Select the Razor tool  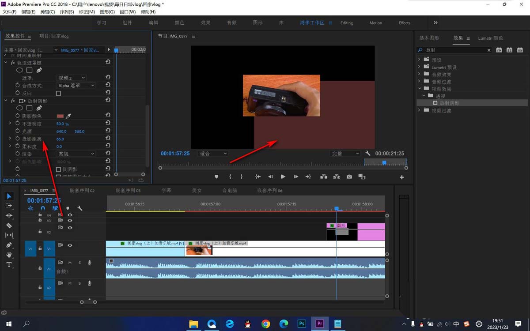coord(9,226)
